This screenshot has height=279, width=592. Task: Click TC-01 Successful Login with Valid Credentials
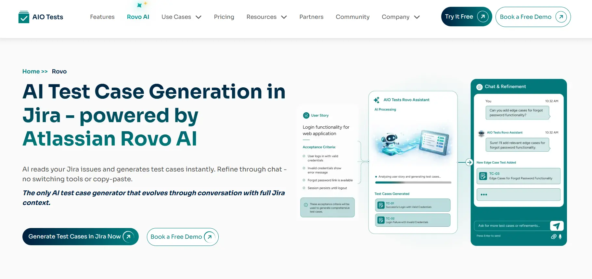point(413,205)
